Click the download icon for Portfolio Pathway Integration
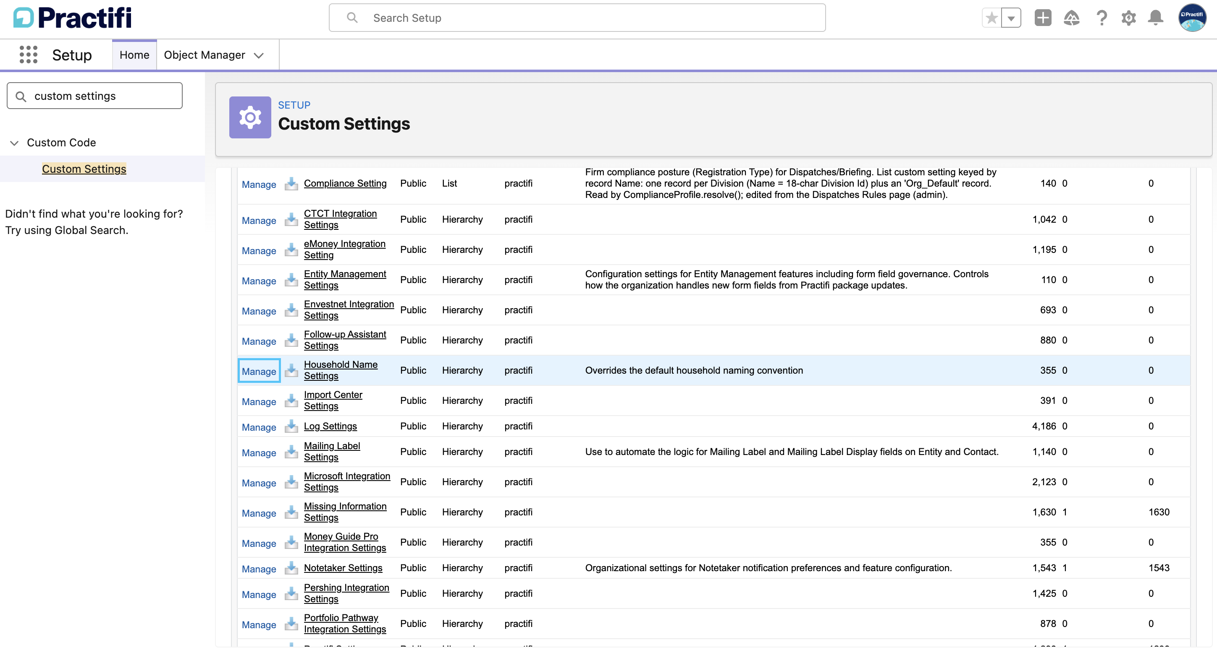 pyautogui.click(x=291, y=623)
